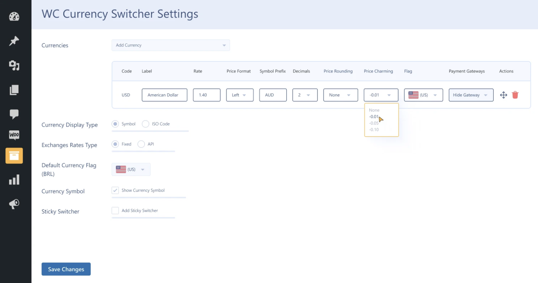Edit the Symbol Prefix AUD field
Viewport: 538px width, 283px height.
(273, 95)
